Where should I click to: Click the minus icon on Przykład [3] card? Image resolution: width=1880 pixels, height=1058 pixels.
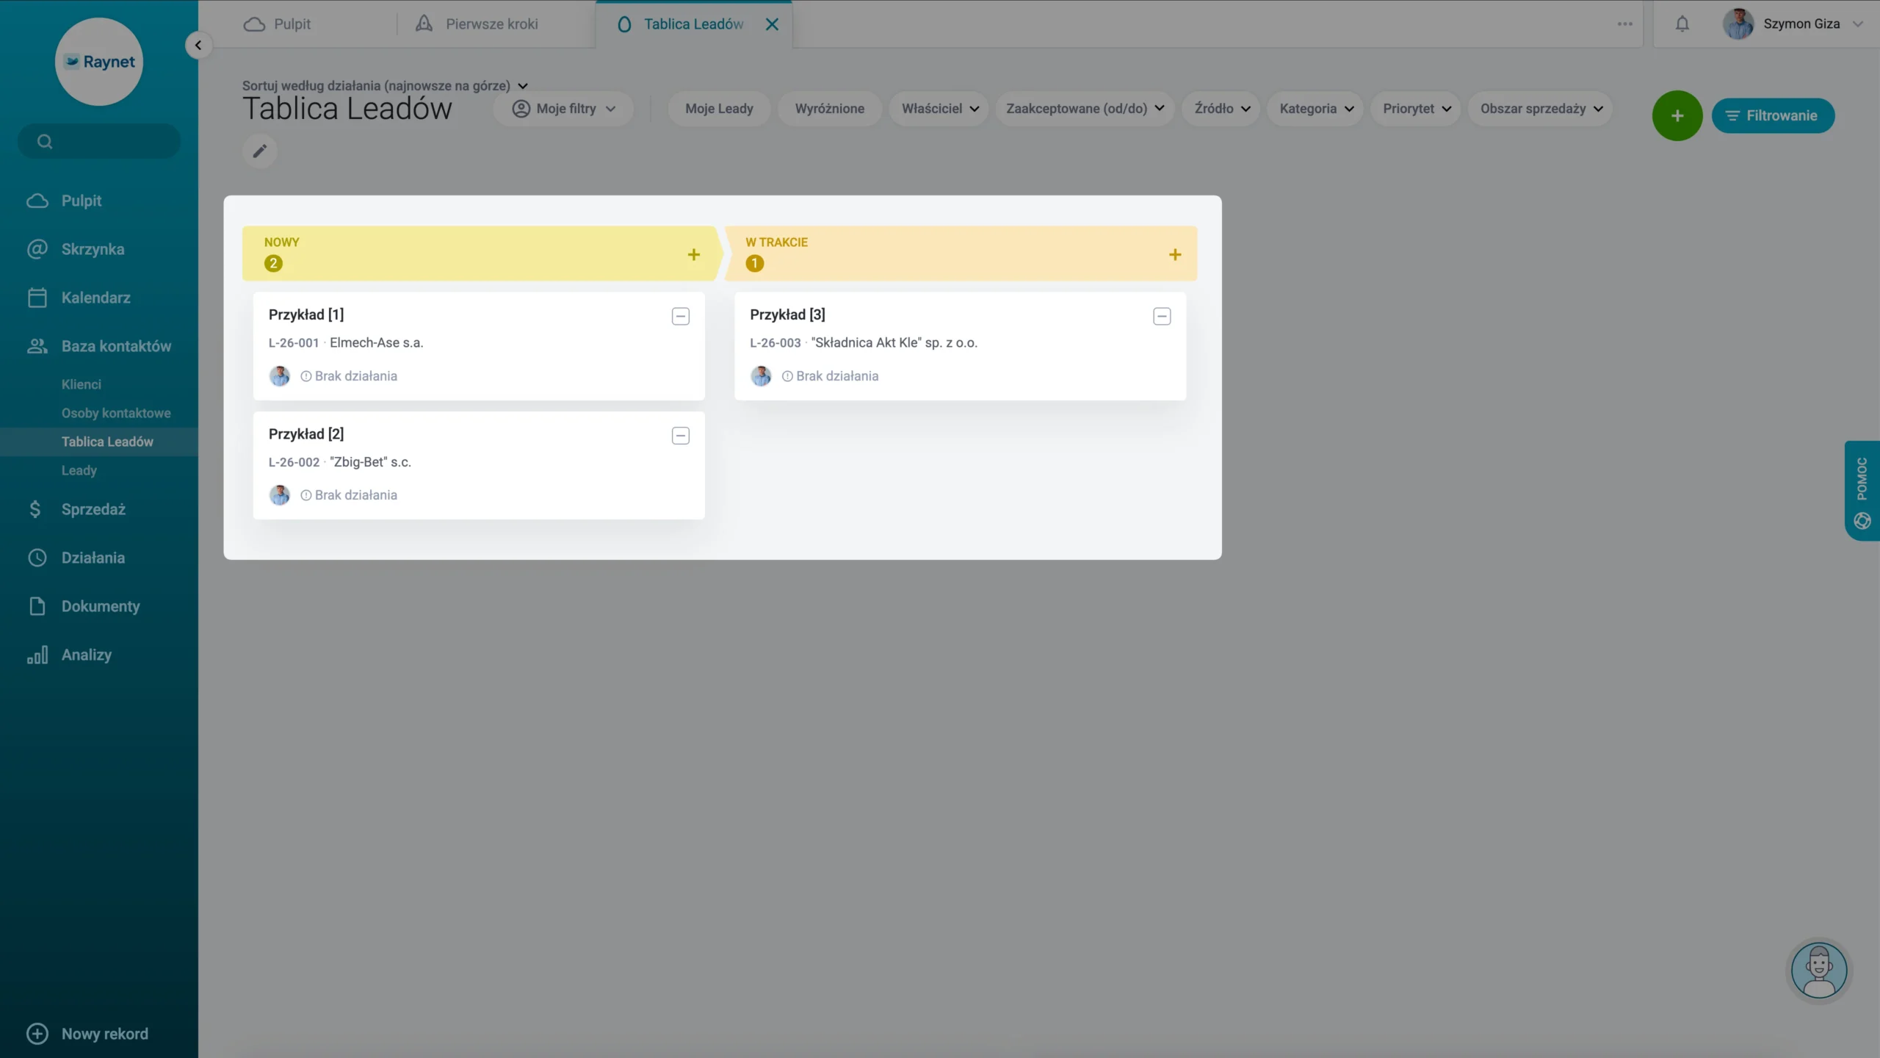[1162, 316]
